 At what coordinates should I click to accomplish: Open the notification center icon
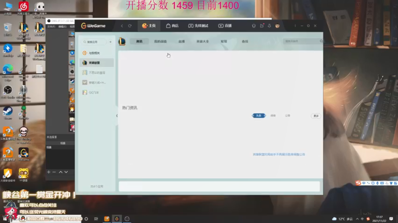coord(391,219)
